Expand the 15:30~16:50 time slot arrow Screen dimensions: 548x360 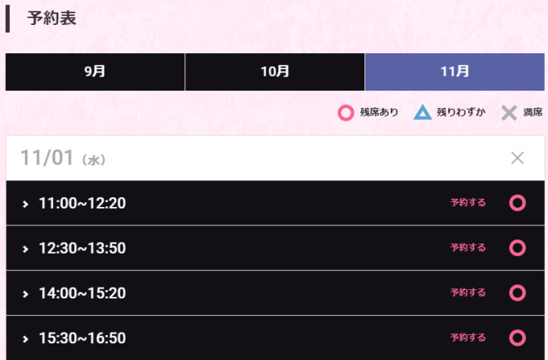26,338
